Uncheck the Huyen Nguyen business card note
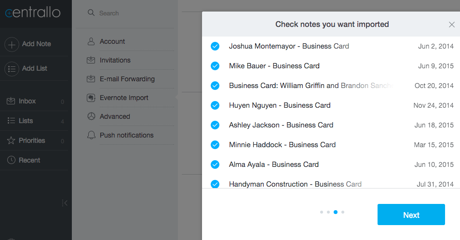This screenshot has height=240, width=460. pyautogui.click(x=215, y=105)
